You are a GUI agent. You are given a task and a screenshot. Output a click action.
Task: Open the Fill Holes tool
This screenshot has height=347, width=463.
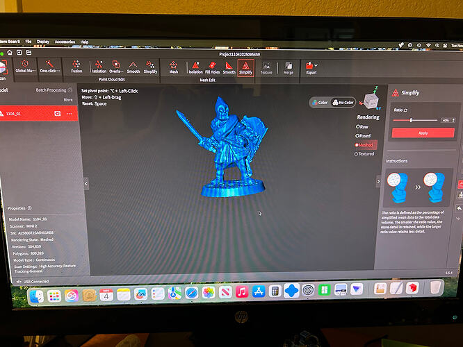[x=212, y=68]
